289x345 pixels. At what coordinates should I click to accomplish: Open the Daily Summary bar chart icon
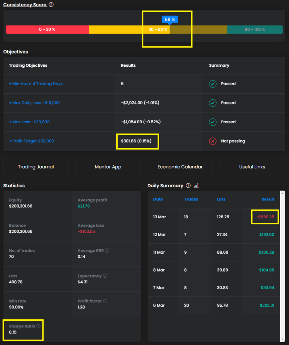click(196, 186)
